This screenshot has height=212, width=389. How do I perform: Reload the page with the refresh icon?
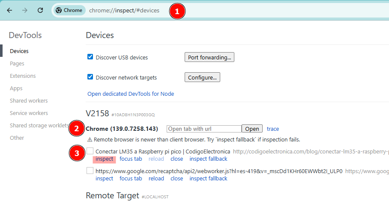(x=40, y=10)
